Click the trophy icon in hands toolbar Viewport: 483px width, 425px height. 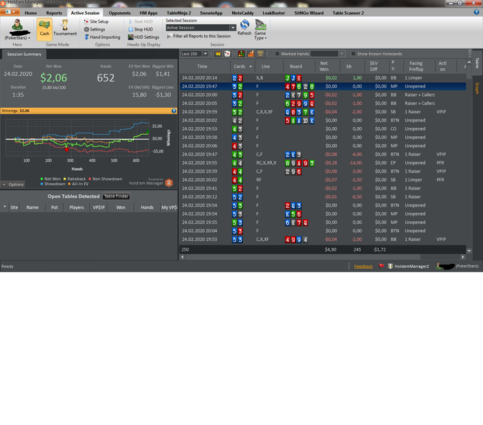tap(260, 54)
